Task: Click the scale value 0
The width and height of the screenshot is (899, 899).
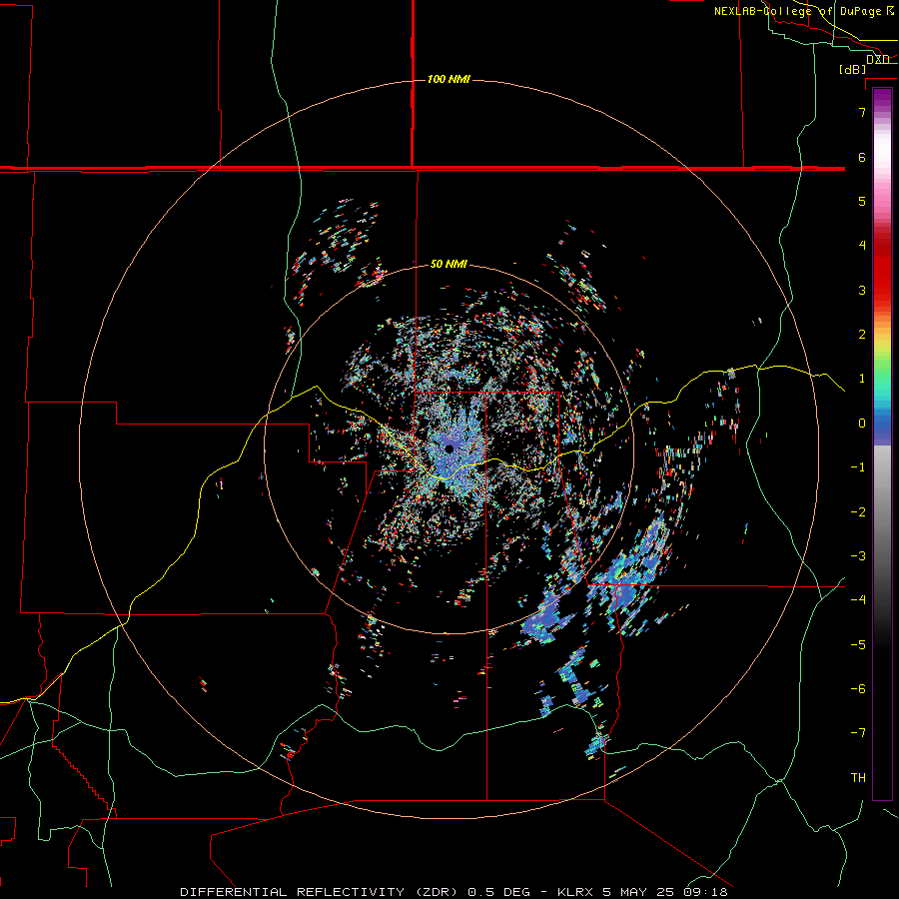Action: (x=862, y=424)
